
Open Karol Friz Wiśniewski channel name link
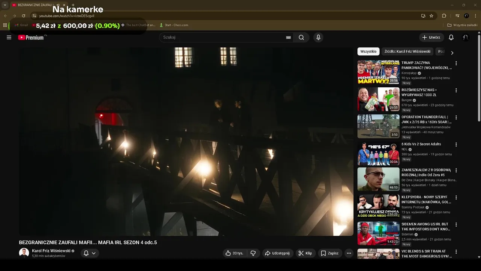[51, 251]
